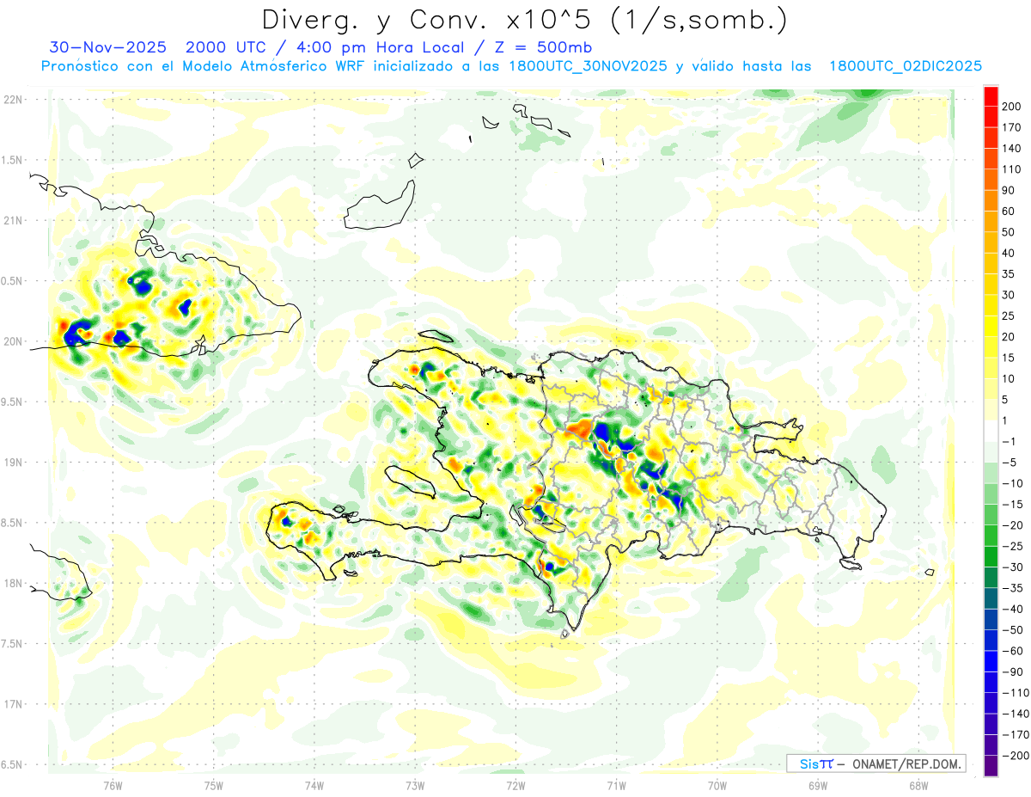Viewport: 1031px width, 797px height.
Task: Click the '8.5N' latitude axis label
Action: [x=12, y=523]
